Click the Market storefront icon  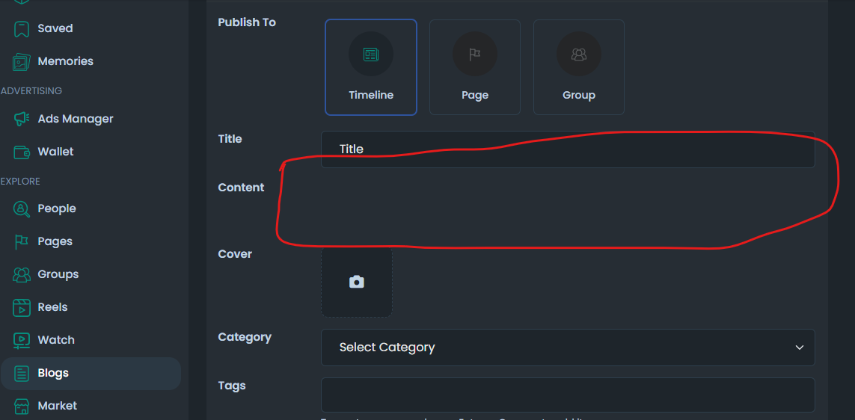point(21,406)
